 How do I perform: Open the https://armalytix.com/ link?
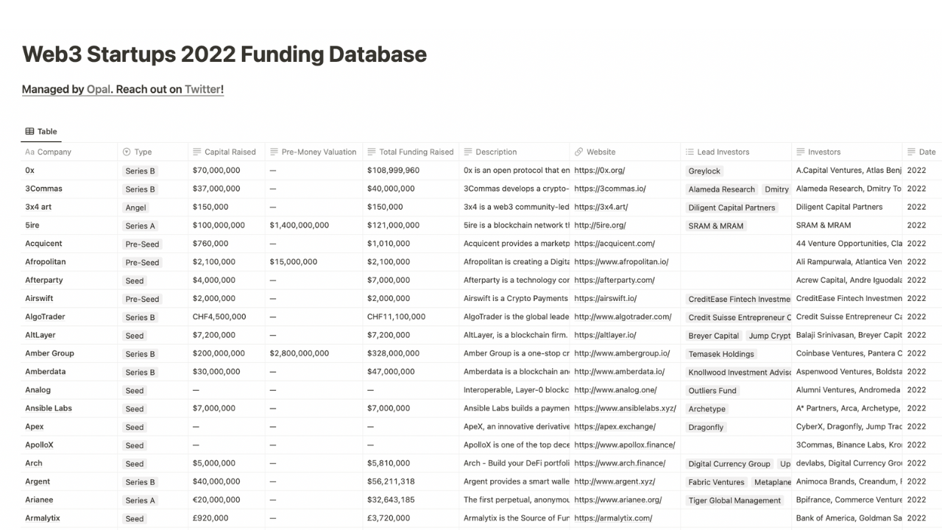pos(613,518)
